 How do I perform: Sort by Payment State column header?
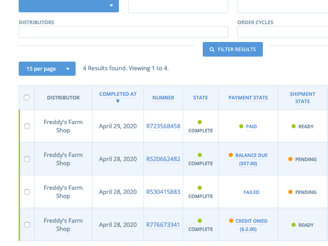248,98
